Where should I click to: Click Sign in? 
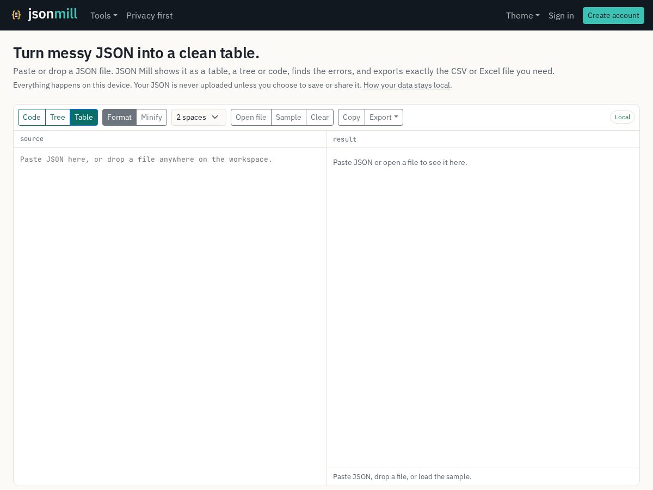pyautogui.click(x=561, y=15)
